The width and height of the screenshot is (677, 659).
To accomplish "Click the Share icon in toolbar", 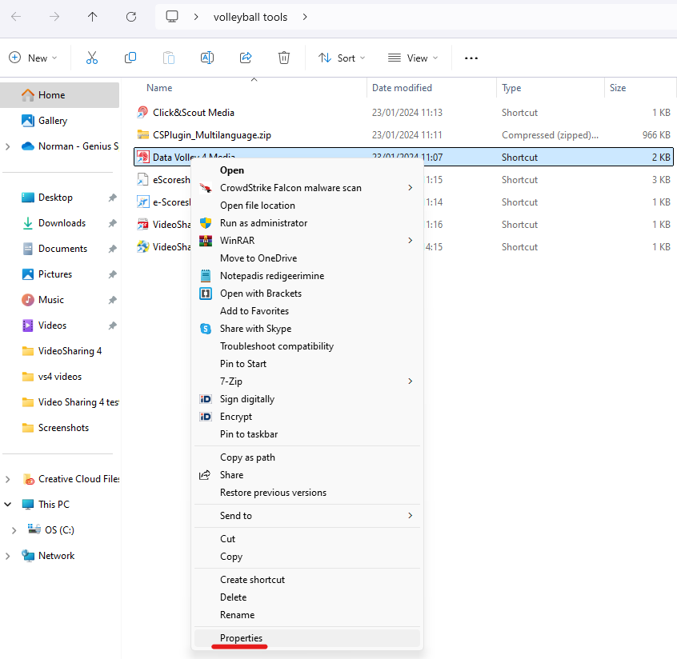I will [246, 58].
